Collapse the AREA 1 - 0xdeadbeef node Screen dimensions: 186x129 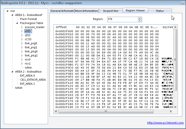13,15
